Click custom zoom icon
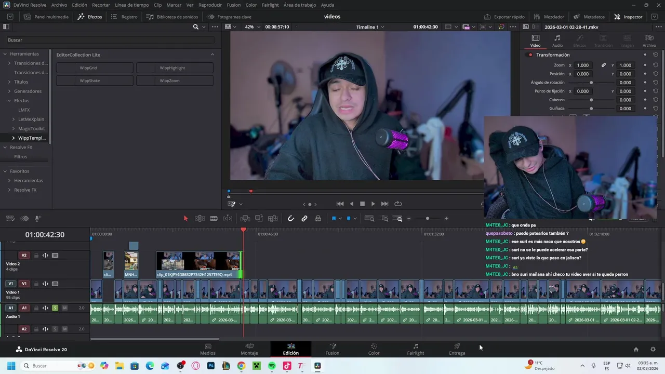Viewport: 665px width, 374px height. pos(397,219)
